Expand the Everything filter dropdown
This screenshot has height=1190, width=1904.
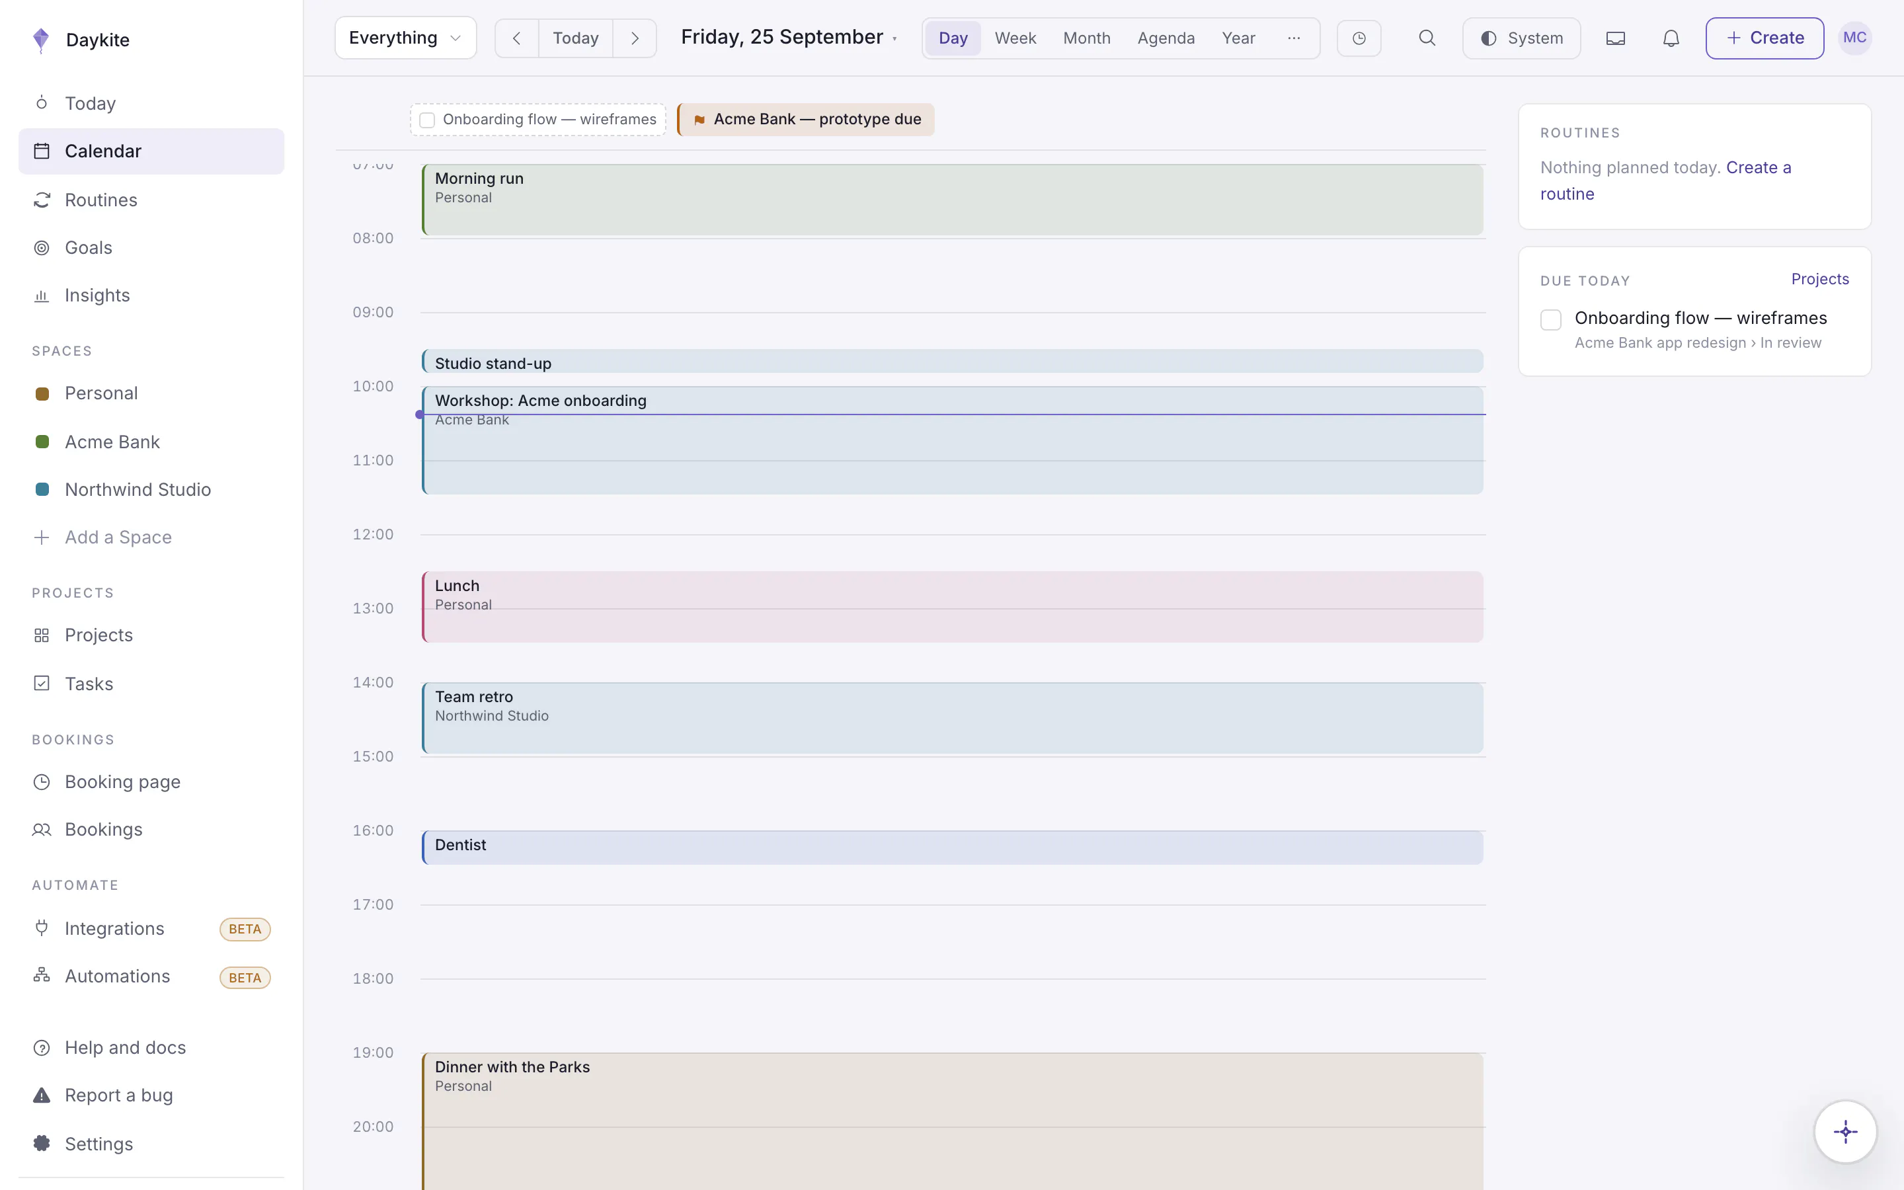click(x=405, y=38)
